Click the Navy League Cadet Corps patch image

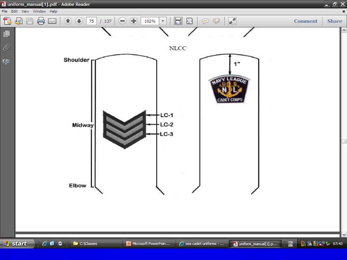229,89
